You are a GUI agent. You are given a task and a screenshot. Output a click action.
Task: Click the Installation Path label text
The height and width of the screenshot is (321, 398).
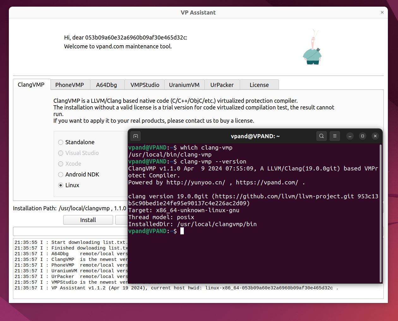35,208
